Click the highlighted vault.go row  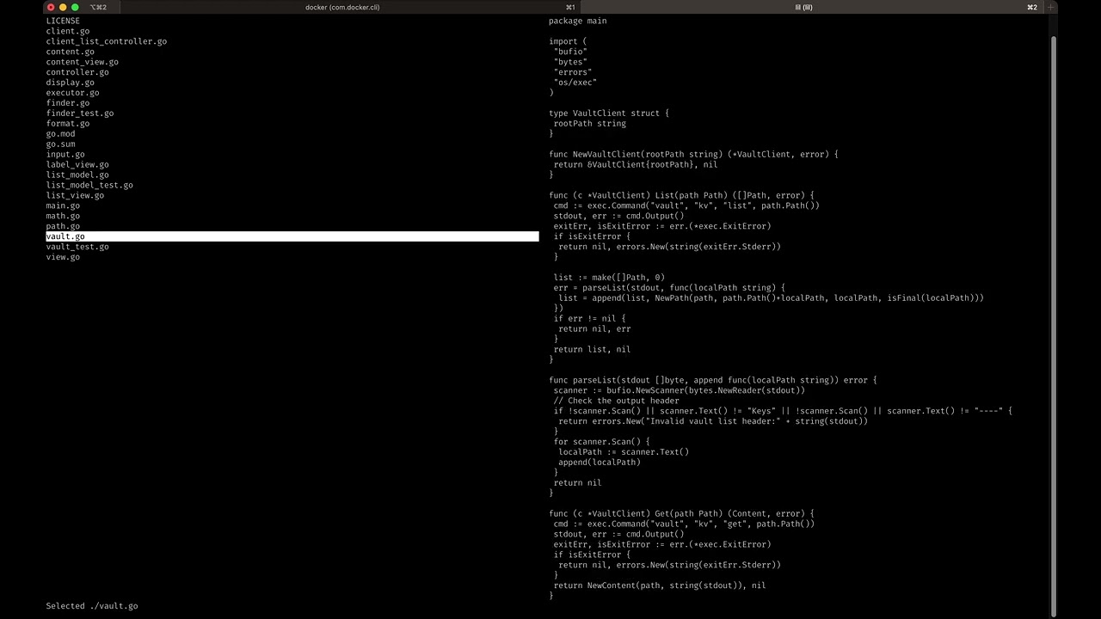click(x=292, y=236)
